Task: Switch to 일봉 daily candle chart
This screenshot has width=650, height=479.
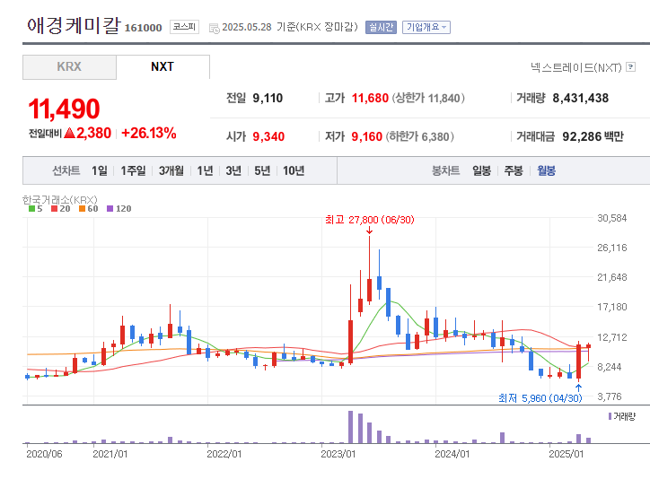Action: (482, 170)
